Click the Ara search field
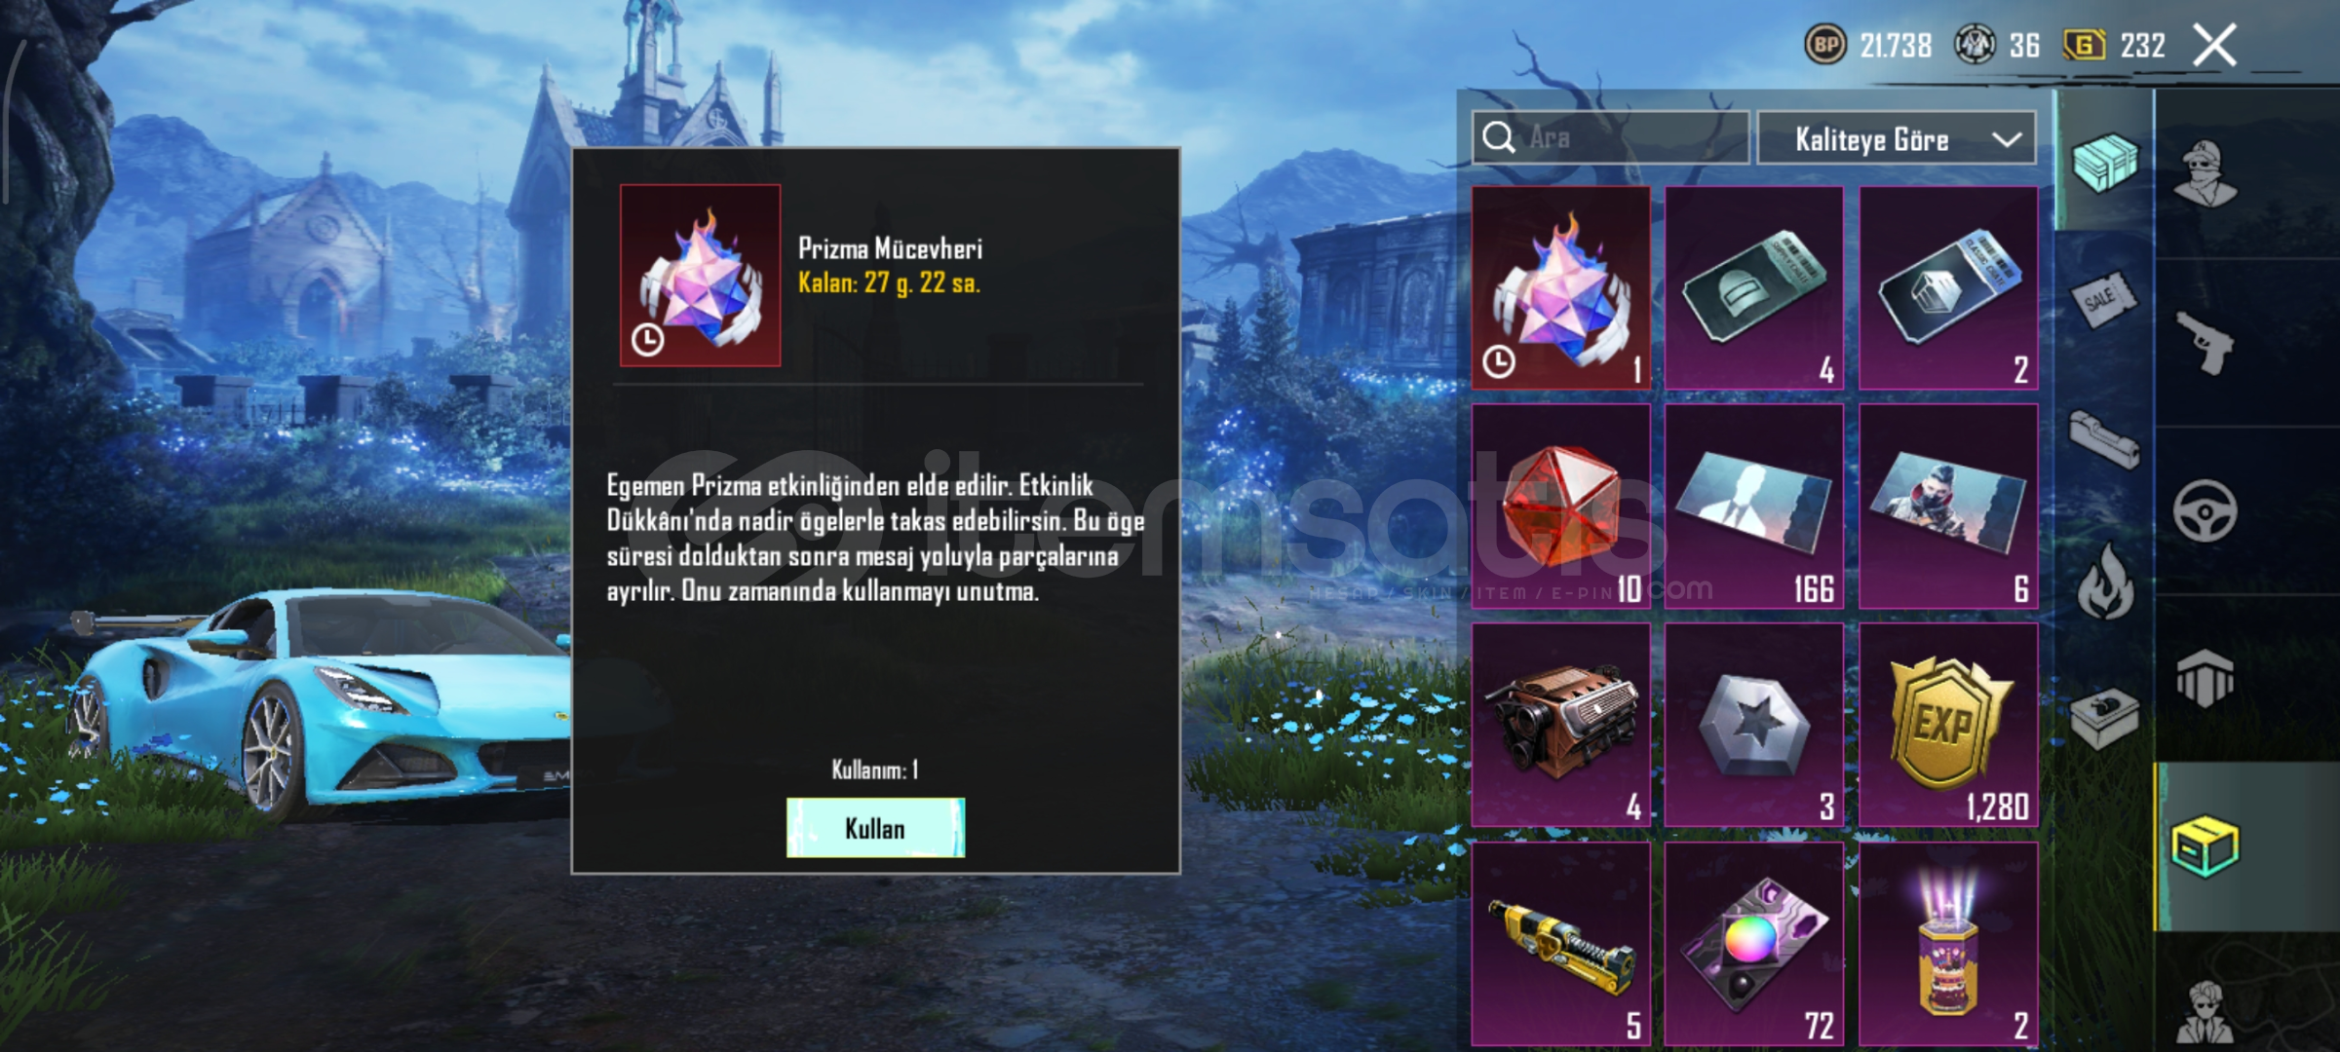Viewport: 2340px width, 1052px height. 1611,137
